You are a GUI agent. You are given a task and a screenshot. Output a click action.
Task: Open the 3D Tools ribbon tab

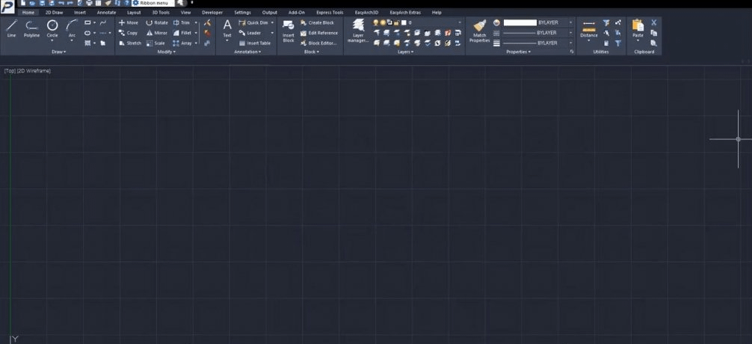pos(160,13)
